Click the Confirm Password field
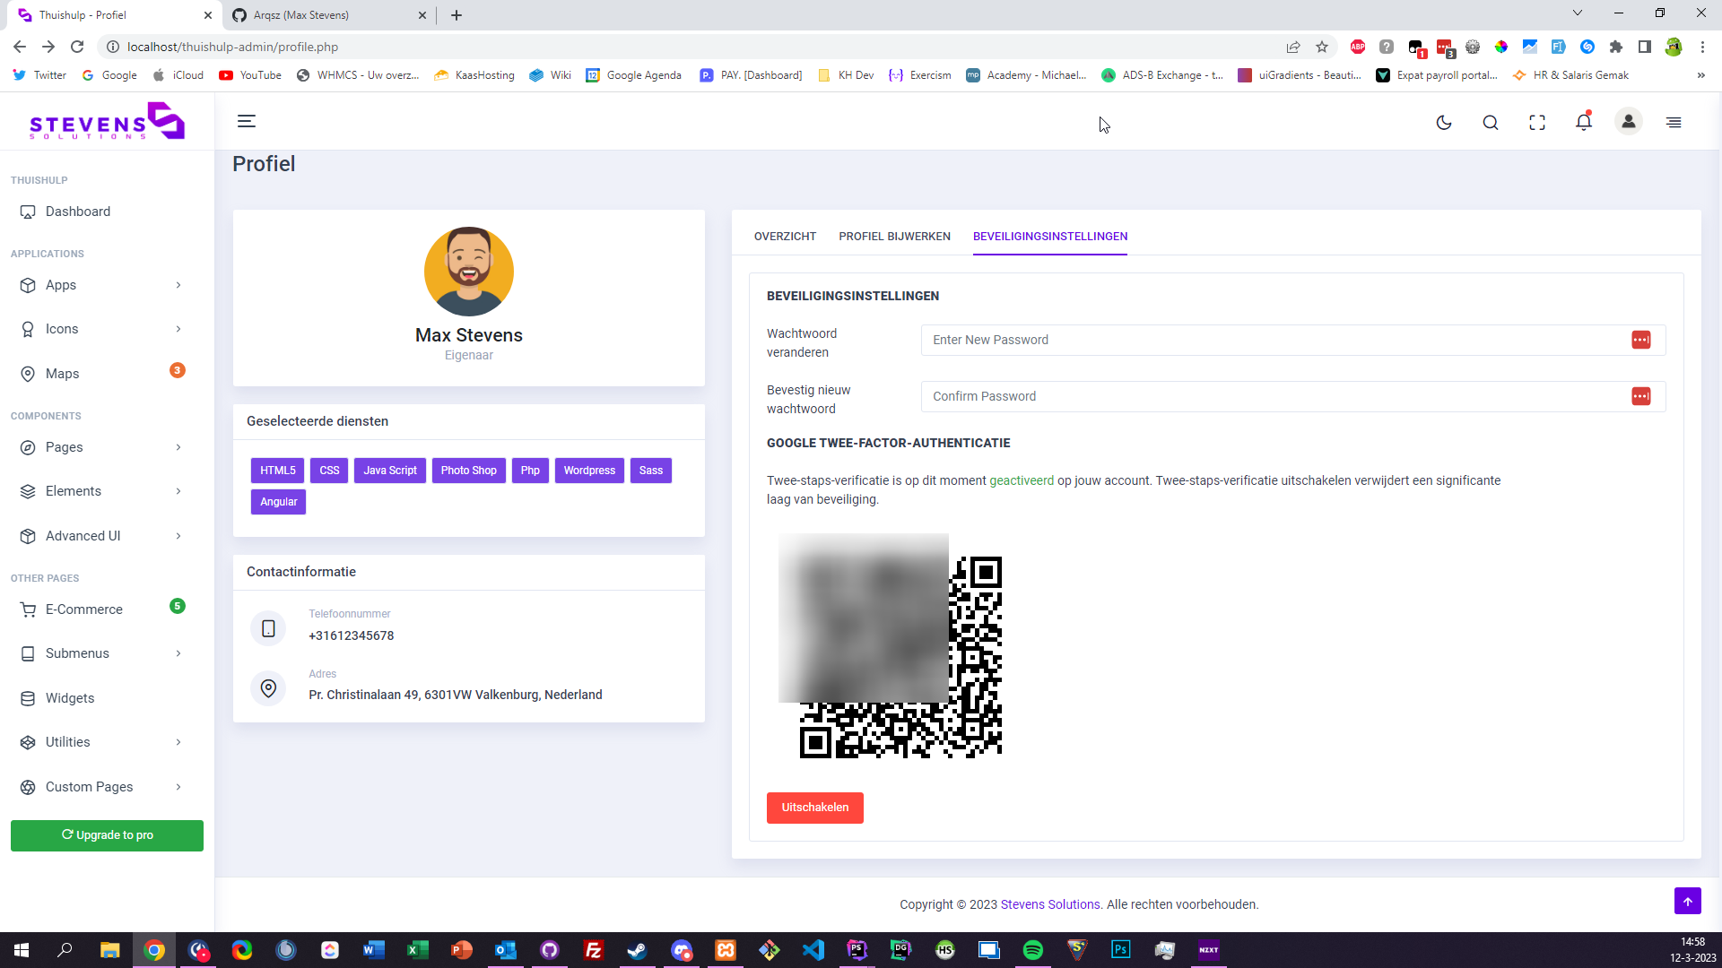1722x968 pixels. [x=1274, y=396]
